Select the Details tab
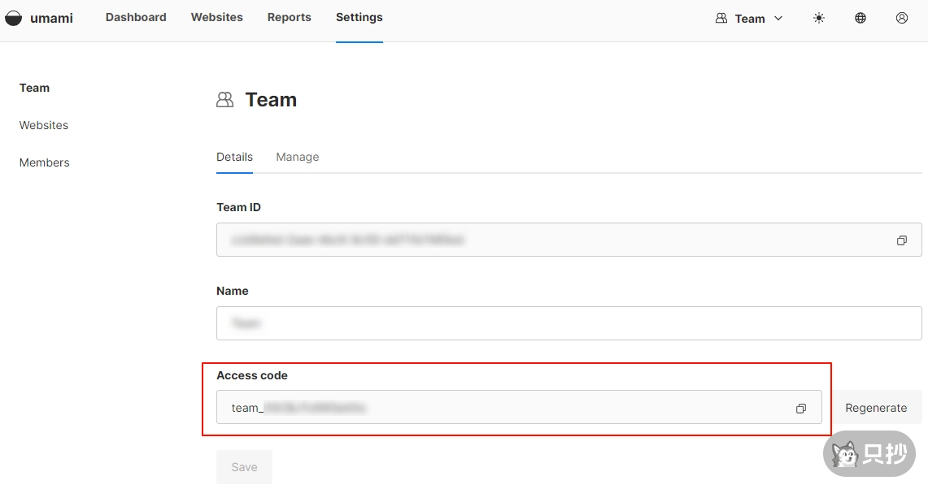This screenshot has width=928, height=489. (x=234, y=157)
